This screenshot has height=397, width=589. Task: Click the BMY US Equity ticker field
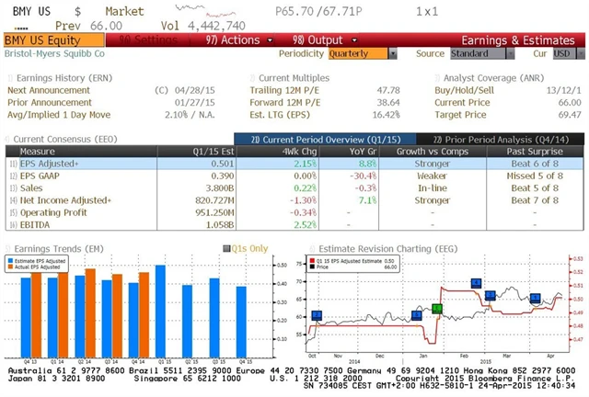click(40, 40)
